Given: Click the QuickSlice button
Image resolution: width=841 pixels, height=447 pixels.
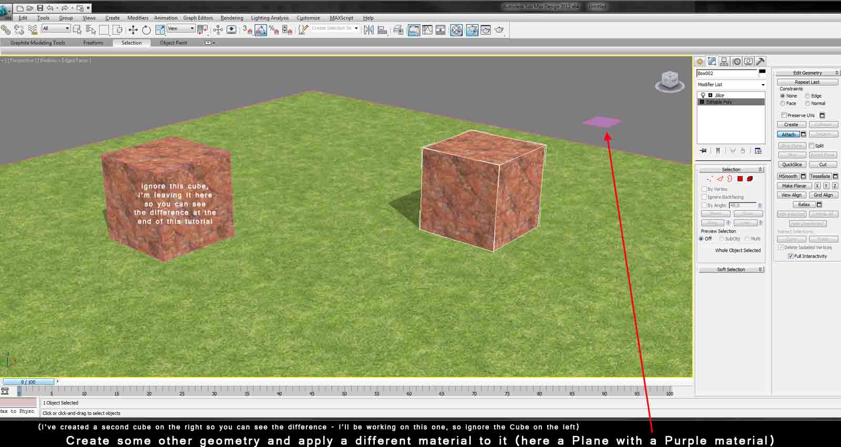Looking at the screenshot, I should 792,165.
